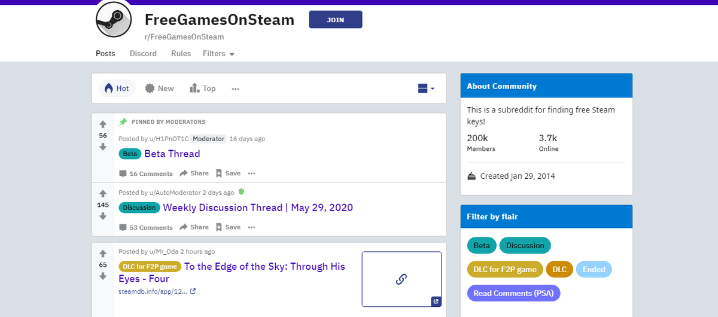Viewport: 718px width, 317px height.
Task: View 53 Comments on weekly thread
Action: coord(146,227)
